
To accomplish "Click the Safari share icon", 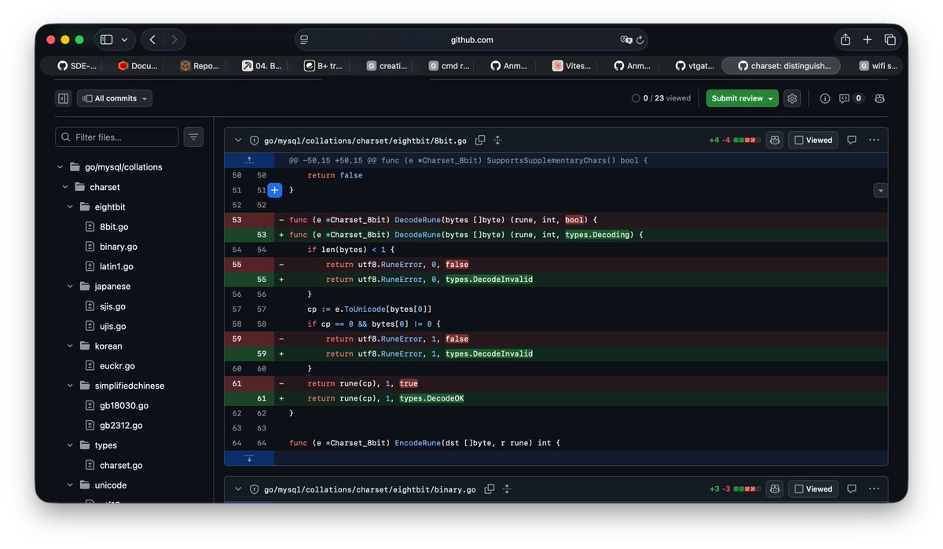I will tap(845, 39).
